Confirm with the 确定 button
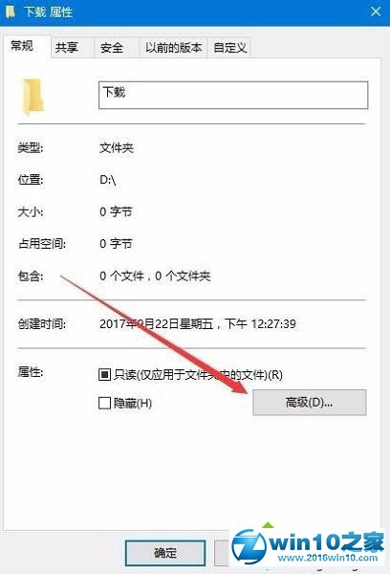The width and height of the screenshot is (390, 574). pyautogui.click(x=165, y=553)
